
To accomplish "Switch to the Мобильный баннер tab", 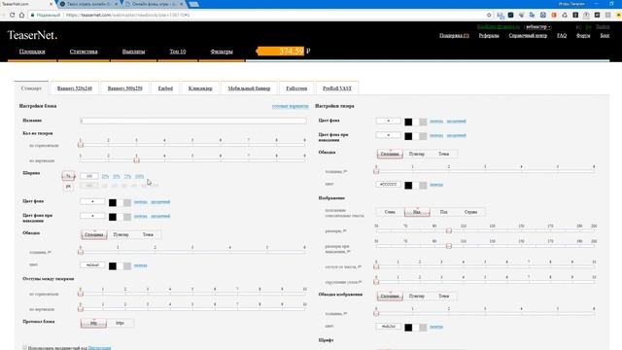I will pos(249,88).
